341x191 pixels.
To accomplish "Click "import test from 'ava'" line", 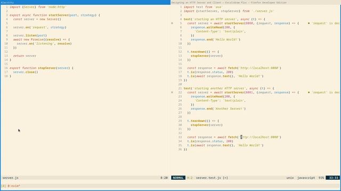I will (x=202, y=7).
